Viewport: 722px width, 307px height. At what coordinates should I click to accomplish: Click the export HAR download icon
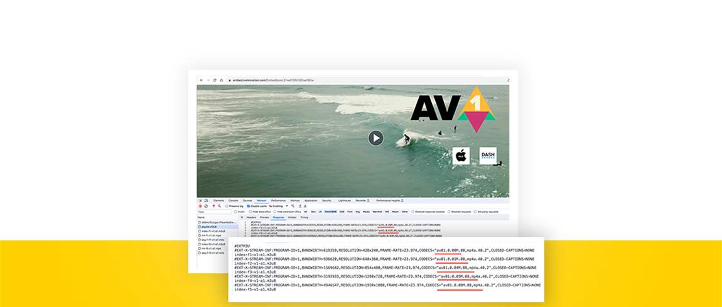[x=305, y=206]
